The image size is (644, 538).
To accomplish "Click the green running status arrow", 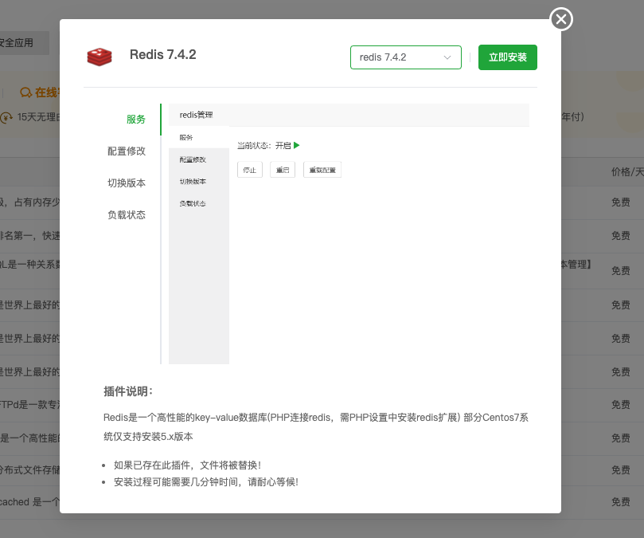I will point(297,145).
